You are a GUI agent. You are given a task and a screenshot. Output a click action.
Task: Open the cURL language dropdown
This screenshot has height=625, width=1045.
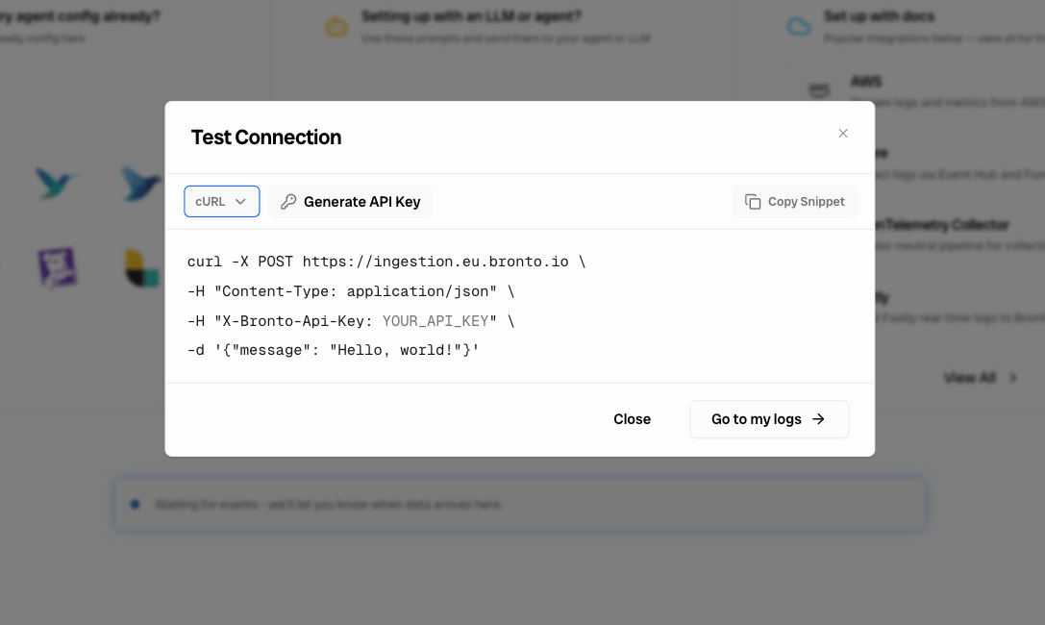click(x=221, y=201)
